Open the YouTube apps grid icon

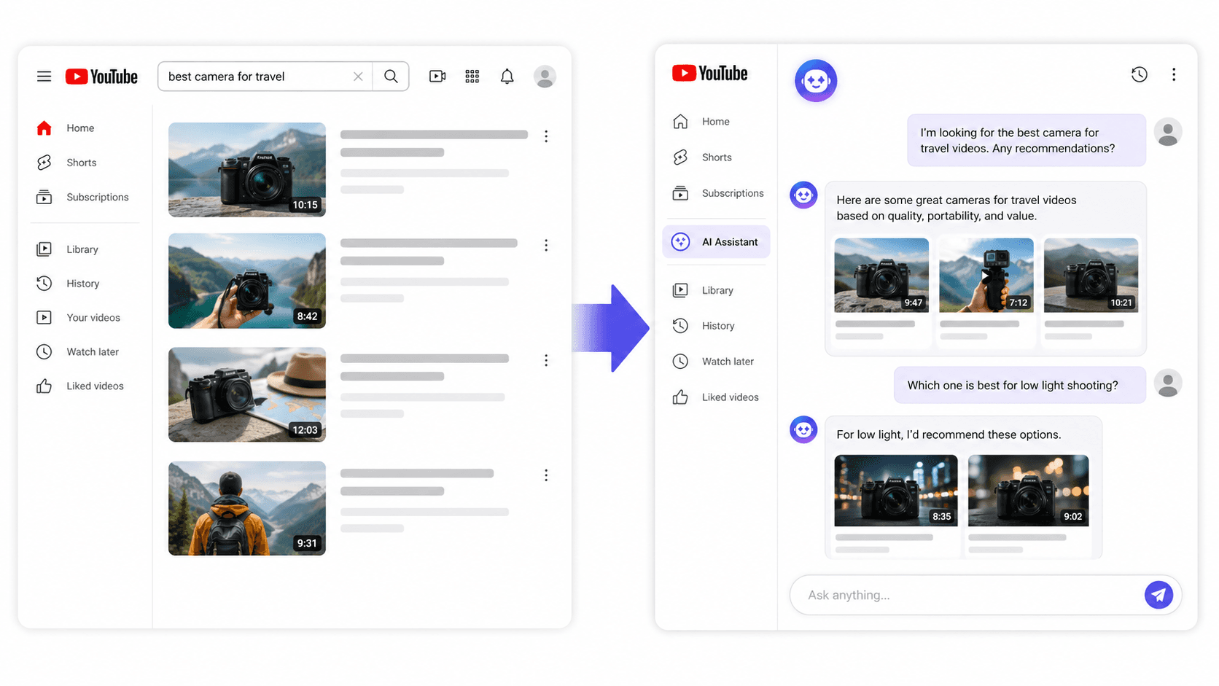click(x=472, y=76)
